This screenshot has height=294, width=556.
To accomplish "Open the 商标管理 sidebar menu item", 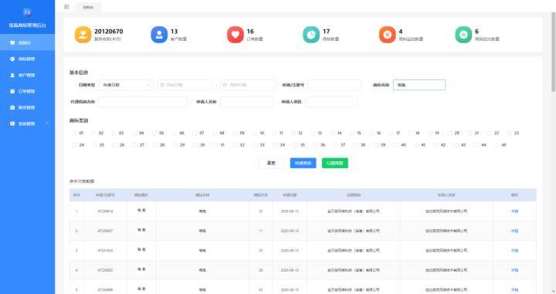I will point(27,59).
